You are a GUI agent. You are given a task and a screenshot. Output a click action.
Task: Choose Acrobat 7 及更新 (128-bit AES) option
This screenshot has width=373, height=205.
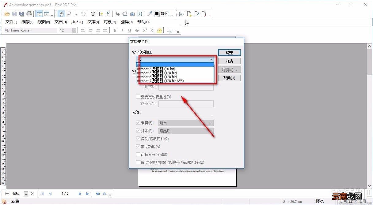175,81
